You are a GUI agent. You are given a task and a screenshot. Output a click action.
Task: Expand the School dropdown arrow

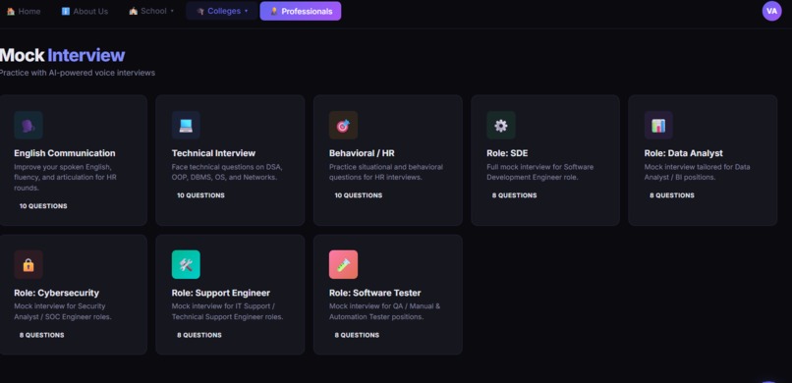point(172,11)
